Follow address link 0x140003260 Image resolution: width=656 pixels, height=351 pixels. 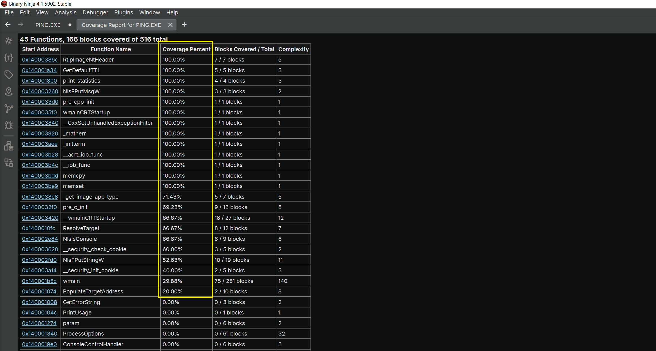coord(40,91)
